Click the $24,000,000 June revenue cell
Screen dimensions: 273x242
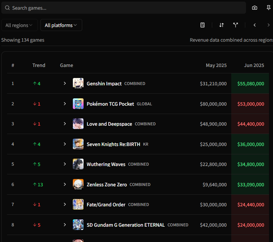click(x=251, y=225)
